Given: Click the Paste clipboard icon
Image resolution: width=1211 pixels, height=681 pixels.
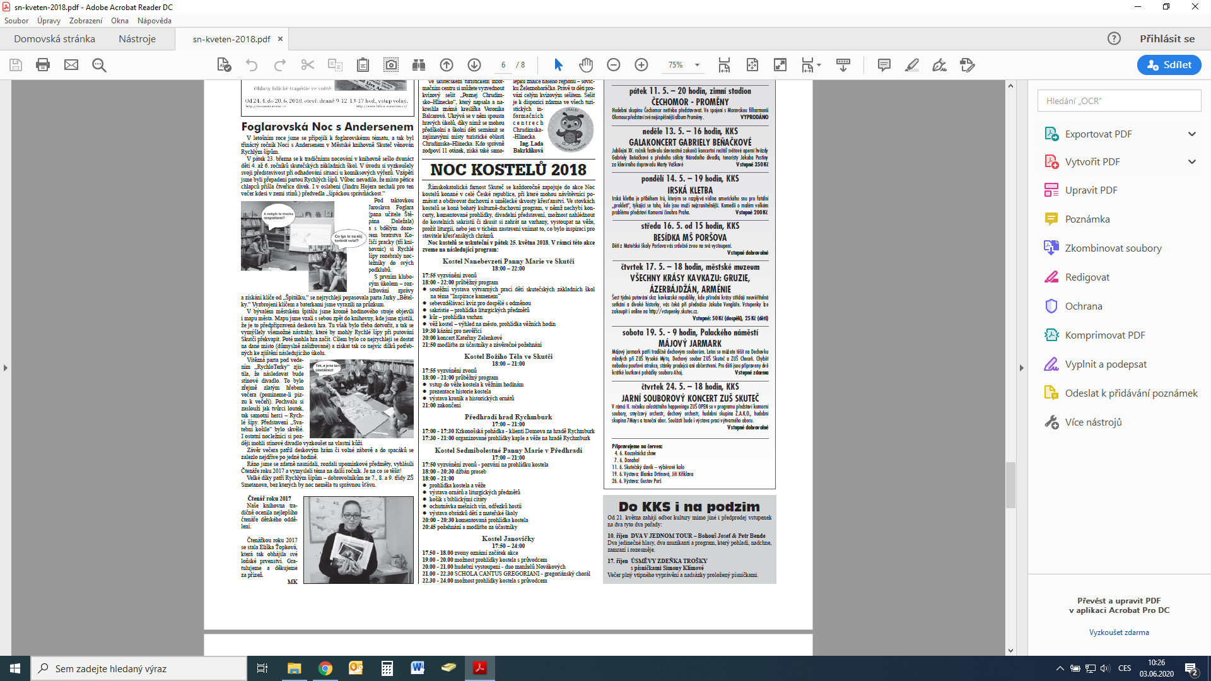Looking at the screenshot, I should 363,65.
